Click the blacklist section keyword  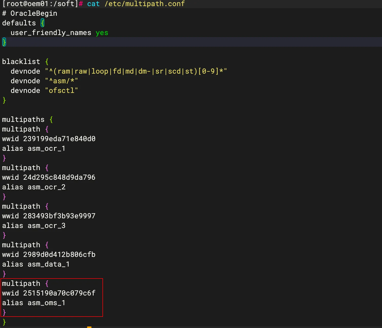coord(21,62)
